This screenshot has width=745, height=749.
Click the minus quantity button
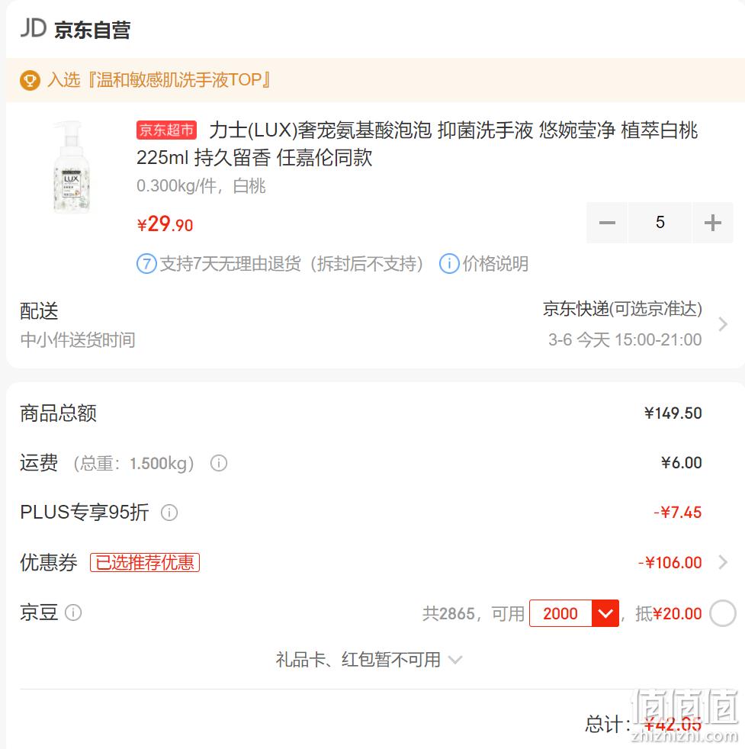(607, 223)
